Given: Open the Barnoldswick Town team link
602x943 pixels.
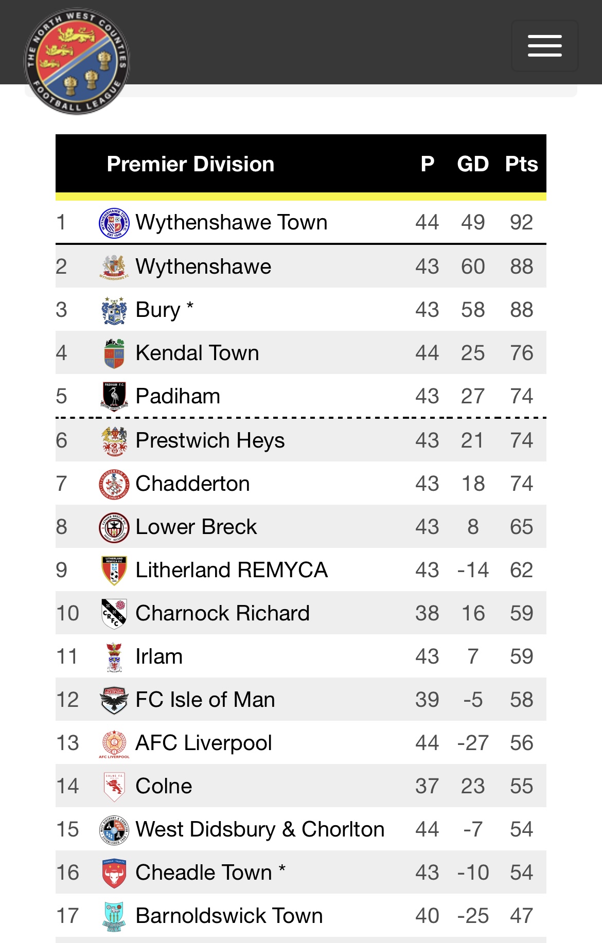Looking at the screenshot, I should [x=229, y=916].
